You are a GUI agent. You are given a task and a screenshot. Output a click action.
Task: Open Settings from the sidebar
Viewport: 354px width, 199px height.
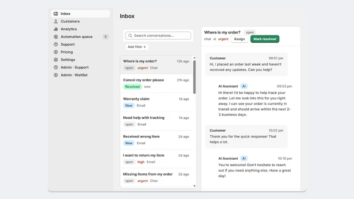tap(81, 60)
